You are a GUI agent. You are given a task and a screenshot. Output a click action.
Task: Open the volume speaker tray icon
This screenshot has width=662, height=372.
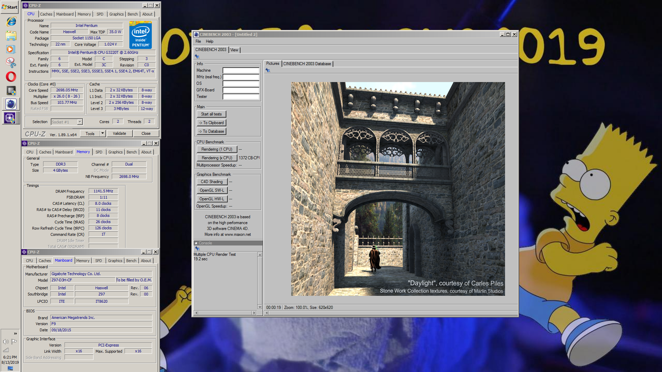pyautogui.click(x=6, y=342)
